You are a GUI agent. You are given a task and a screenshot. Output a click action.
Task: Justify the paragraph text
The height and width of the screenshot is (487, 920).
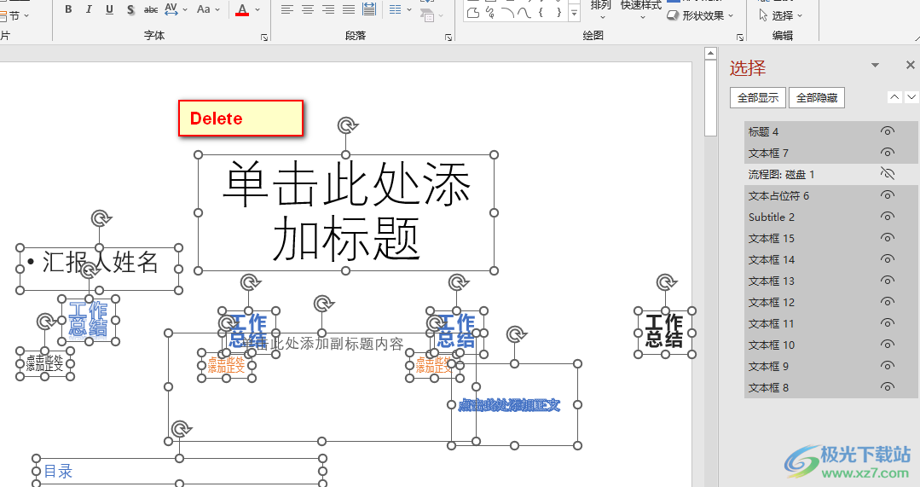[348, 10]
